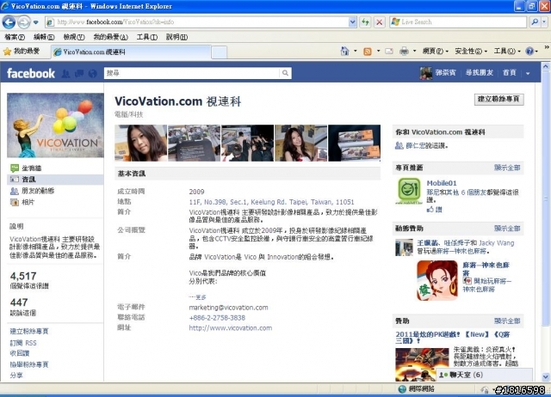Open Facebook messages icon
Image resolution: width=551 pixels, height=397 pixels.
(79, 73)
